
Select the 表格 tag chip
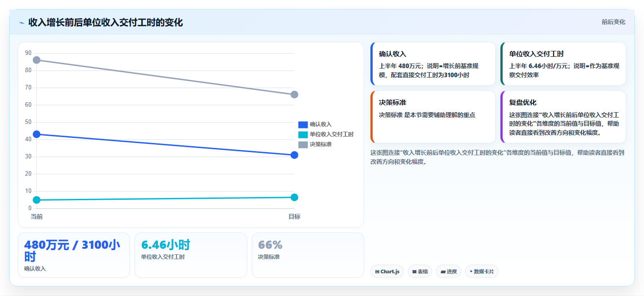(420, 271)
